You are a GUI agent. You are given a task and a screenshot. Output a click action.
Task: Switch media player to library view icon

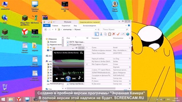82,53
